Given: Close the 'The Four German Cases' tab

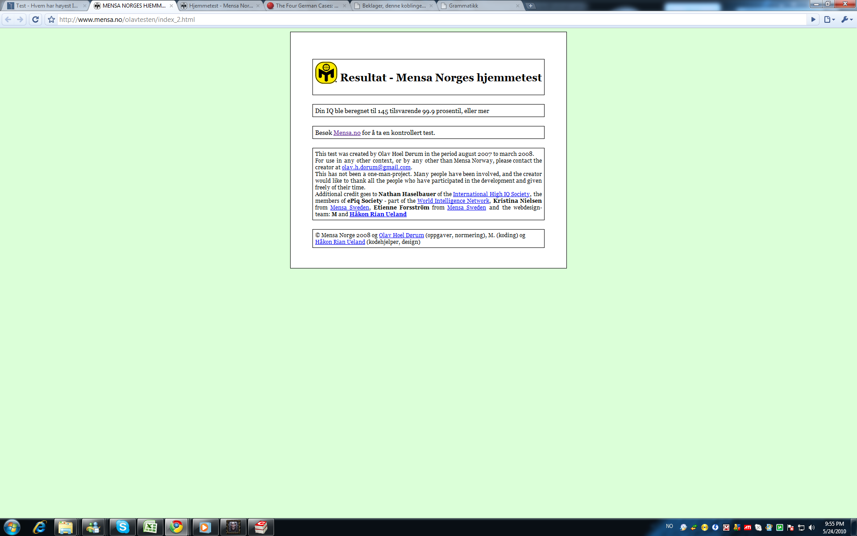Looking at the screenshot, I should pyautogui.click(x=344, y=6).
